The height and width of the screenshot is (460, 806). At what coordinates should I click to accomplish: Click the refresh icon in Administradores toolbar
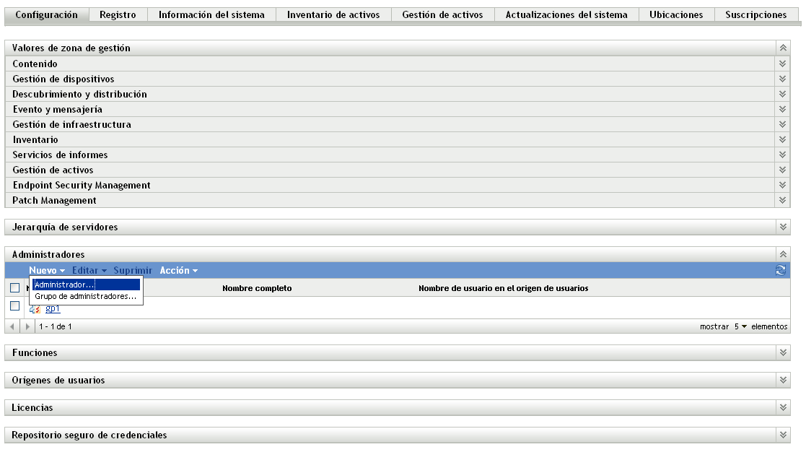pos(780,270)
